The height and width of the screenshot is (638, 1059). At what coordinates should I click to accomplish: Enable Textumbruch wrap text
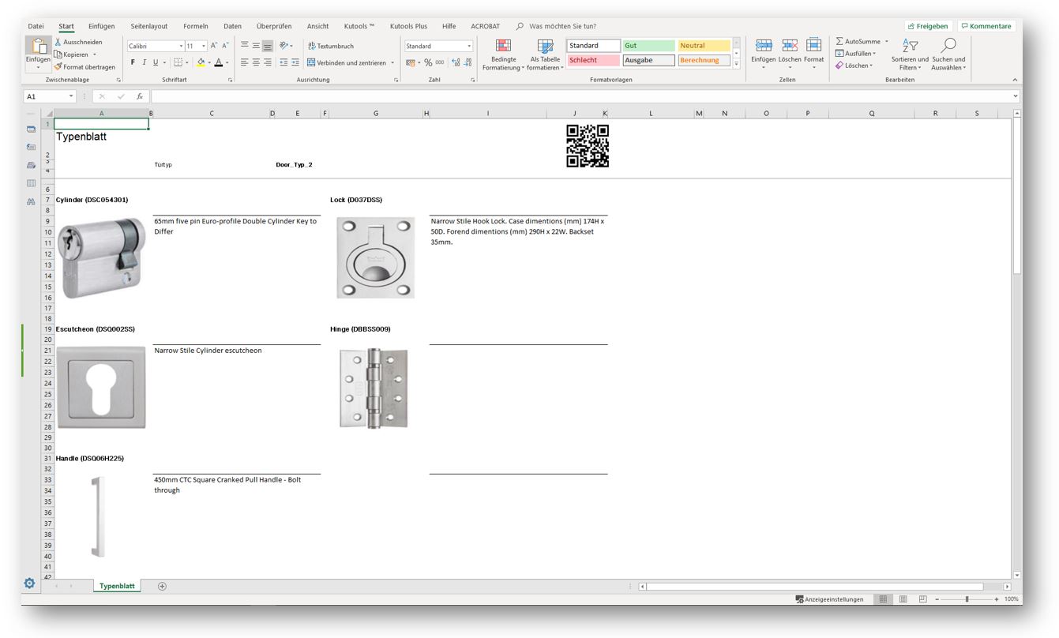pyautogui.click(x=331, y=46)
